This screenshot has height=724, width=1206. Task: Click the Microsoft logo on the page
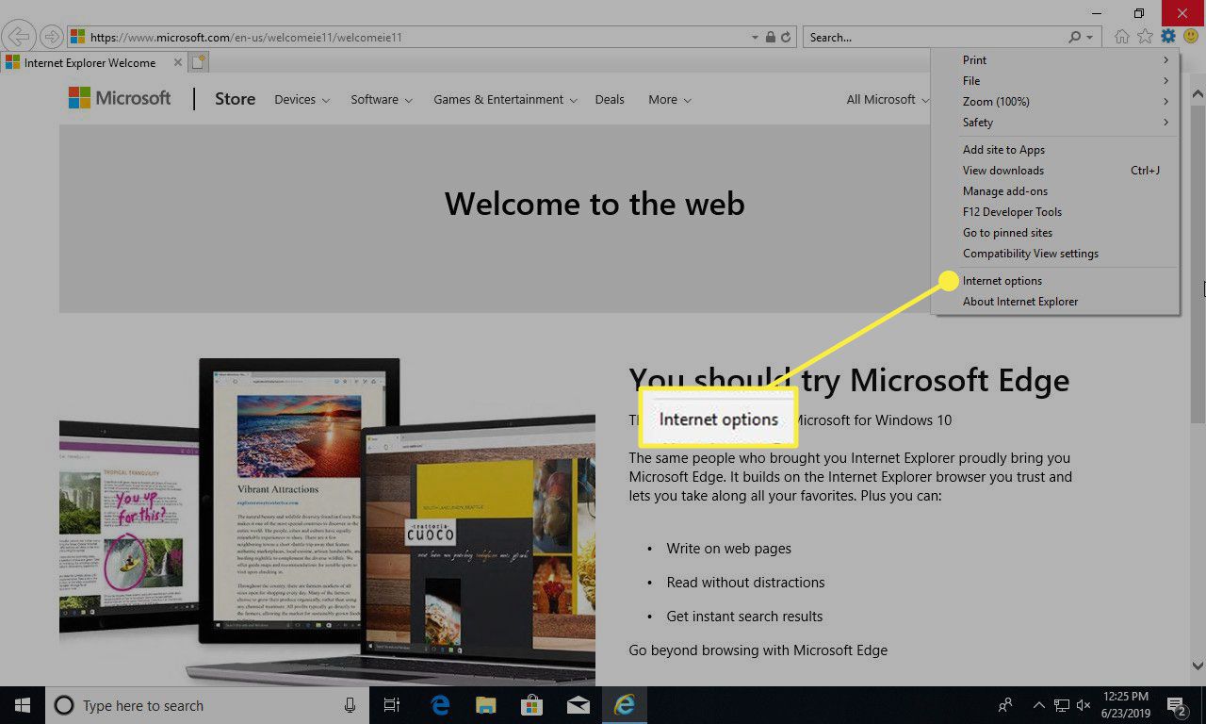[x=120, y=98]
